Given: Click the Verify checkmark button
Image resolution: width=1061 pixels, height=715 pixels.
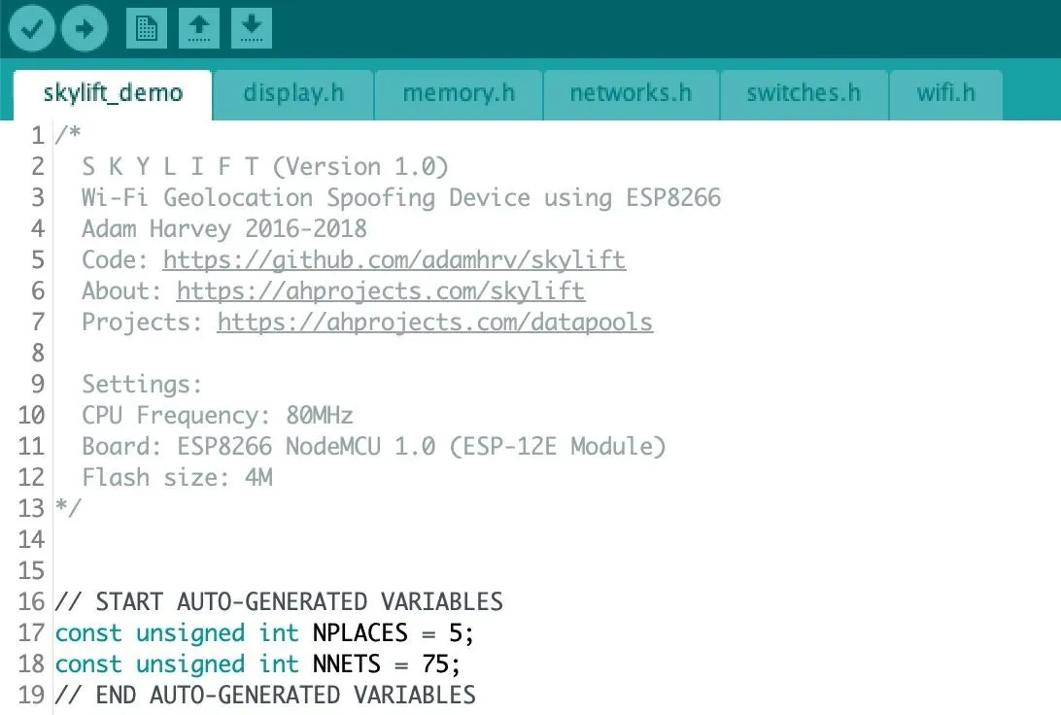Looking at the screenshot, I should click(x=31, y=28).
